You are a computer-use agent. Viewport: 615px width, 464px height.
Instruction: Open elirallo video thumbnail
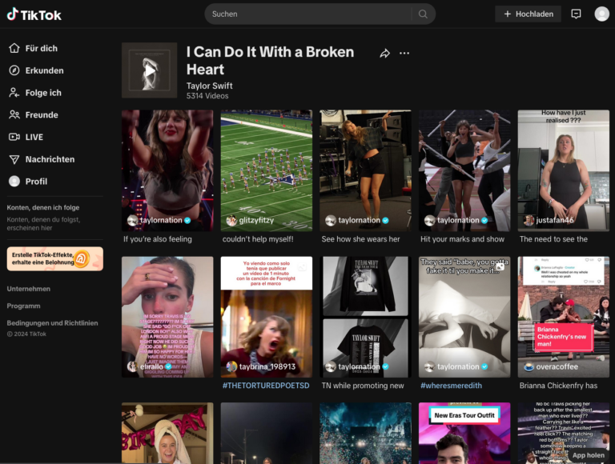tap(167, 317)
